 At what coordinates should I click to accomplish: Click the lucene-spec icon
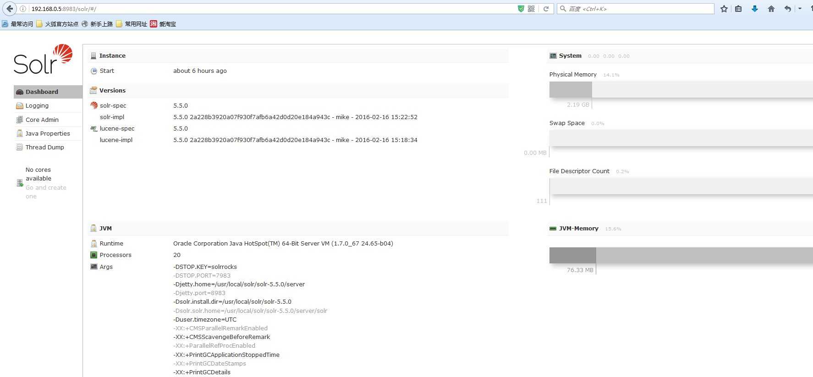tap(94, 129)
